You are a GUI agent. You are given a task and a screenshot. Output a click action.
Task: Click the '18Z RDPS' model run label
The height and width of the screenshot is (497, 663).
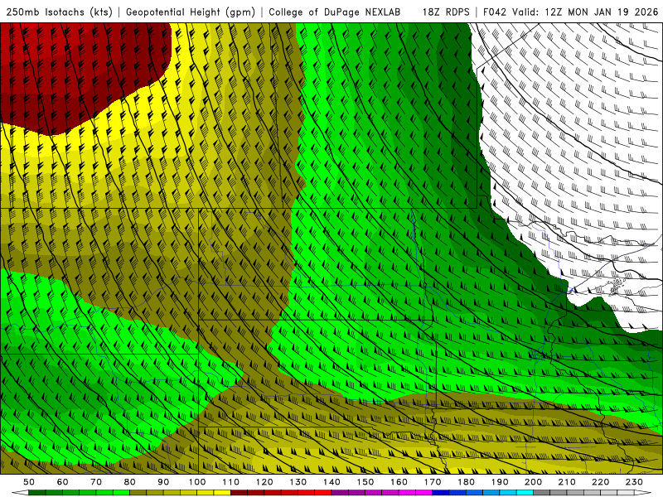pyautogui.click(x=446, y=12)
